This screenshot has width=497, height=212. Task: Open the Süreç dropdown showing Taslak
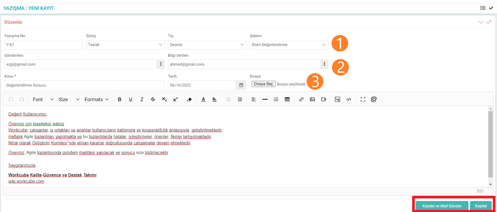point(125,45)
